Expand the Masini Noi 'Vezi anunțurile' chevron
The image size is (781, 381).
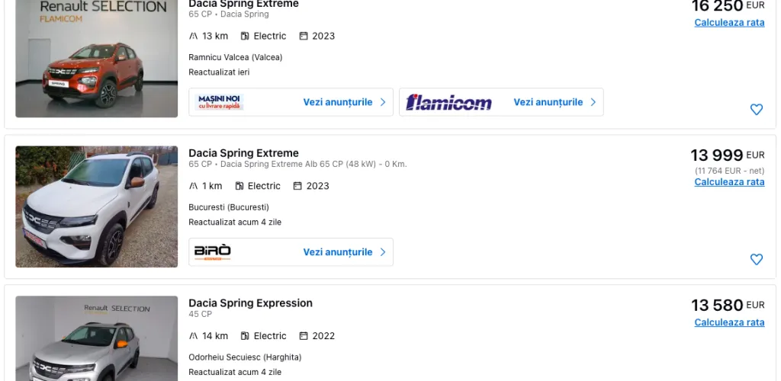(383, 102)
